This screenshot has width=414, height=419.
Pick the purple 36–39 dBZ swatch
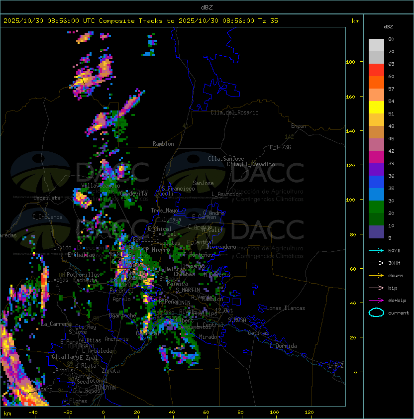(x=376, y=169)
